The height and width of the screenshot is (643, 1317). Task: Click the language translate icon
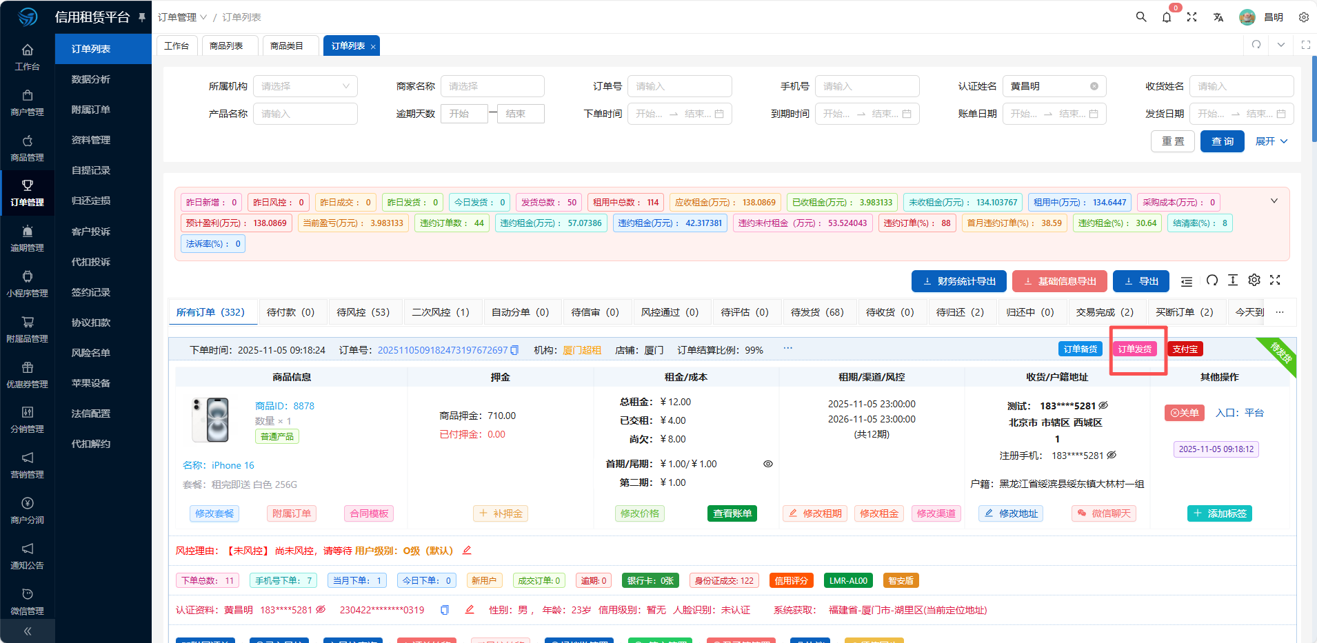[1218, 17]
